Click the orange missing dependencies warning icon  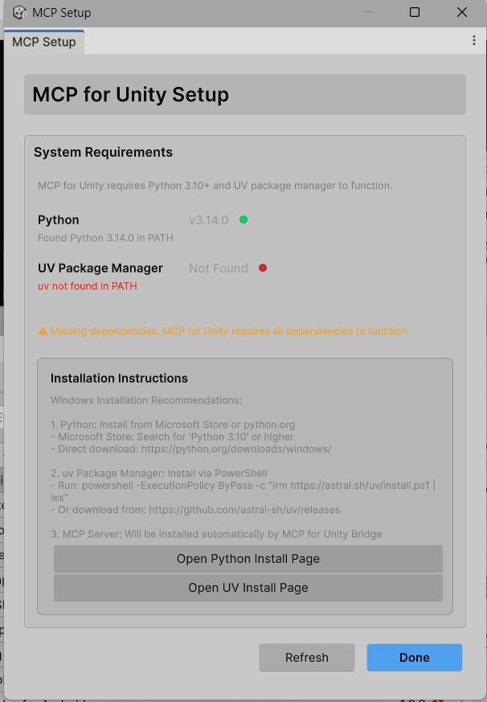pos(43,331)
